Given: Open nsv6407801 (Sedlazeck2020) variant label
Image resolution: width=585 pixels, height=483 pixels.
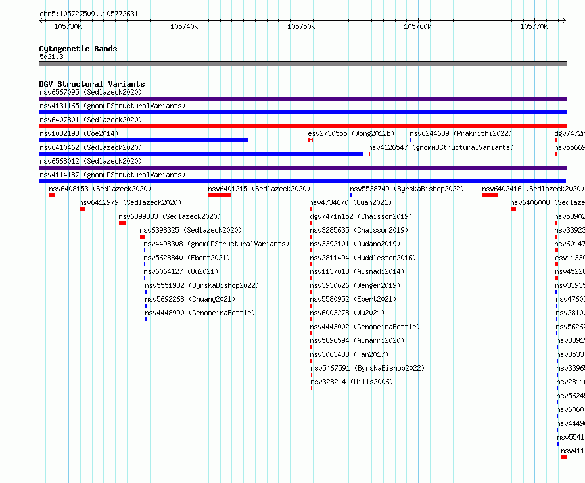Looking at the screenshot, I should (91, 120).
